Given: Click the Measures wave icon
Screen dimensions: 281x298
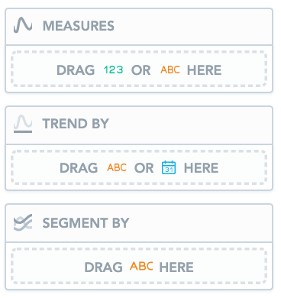Looking at the screenshot, I should tap(23, 25).
